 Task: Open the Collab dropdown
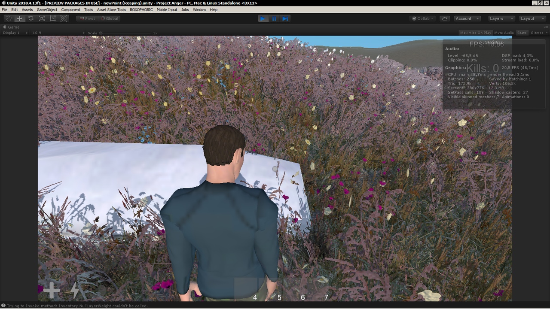(x=423, y=18)
